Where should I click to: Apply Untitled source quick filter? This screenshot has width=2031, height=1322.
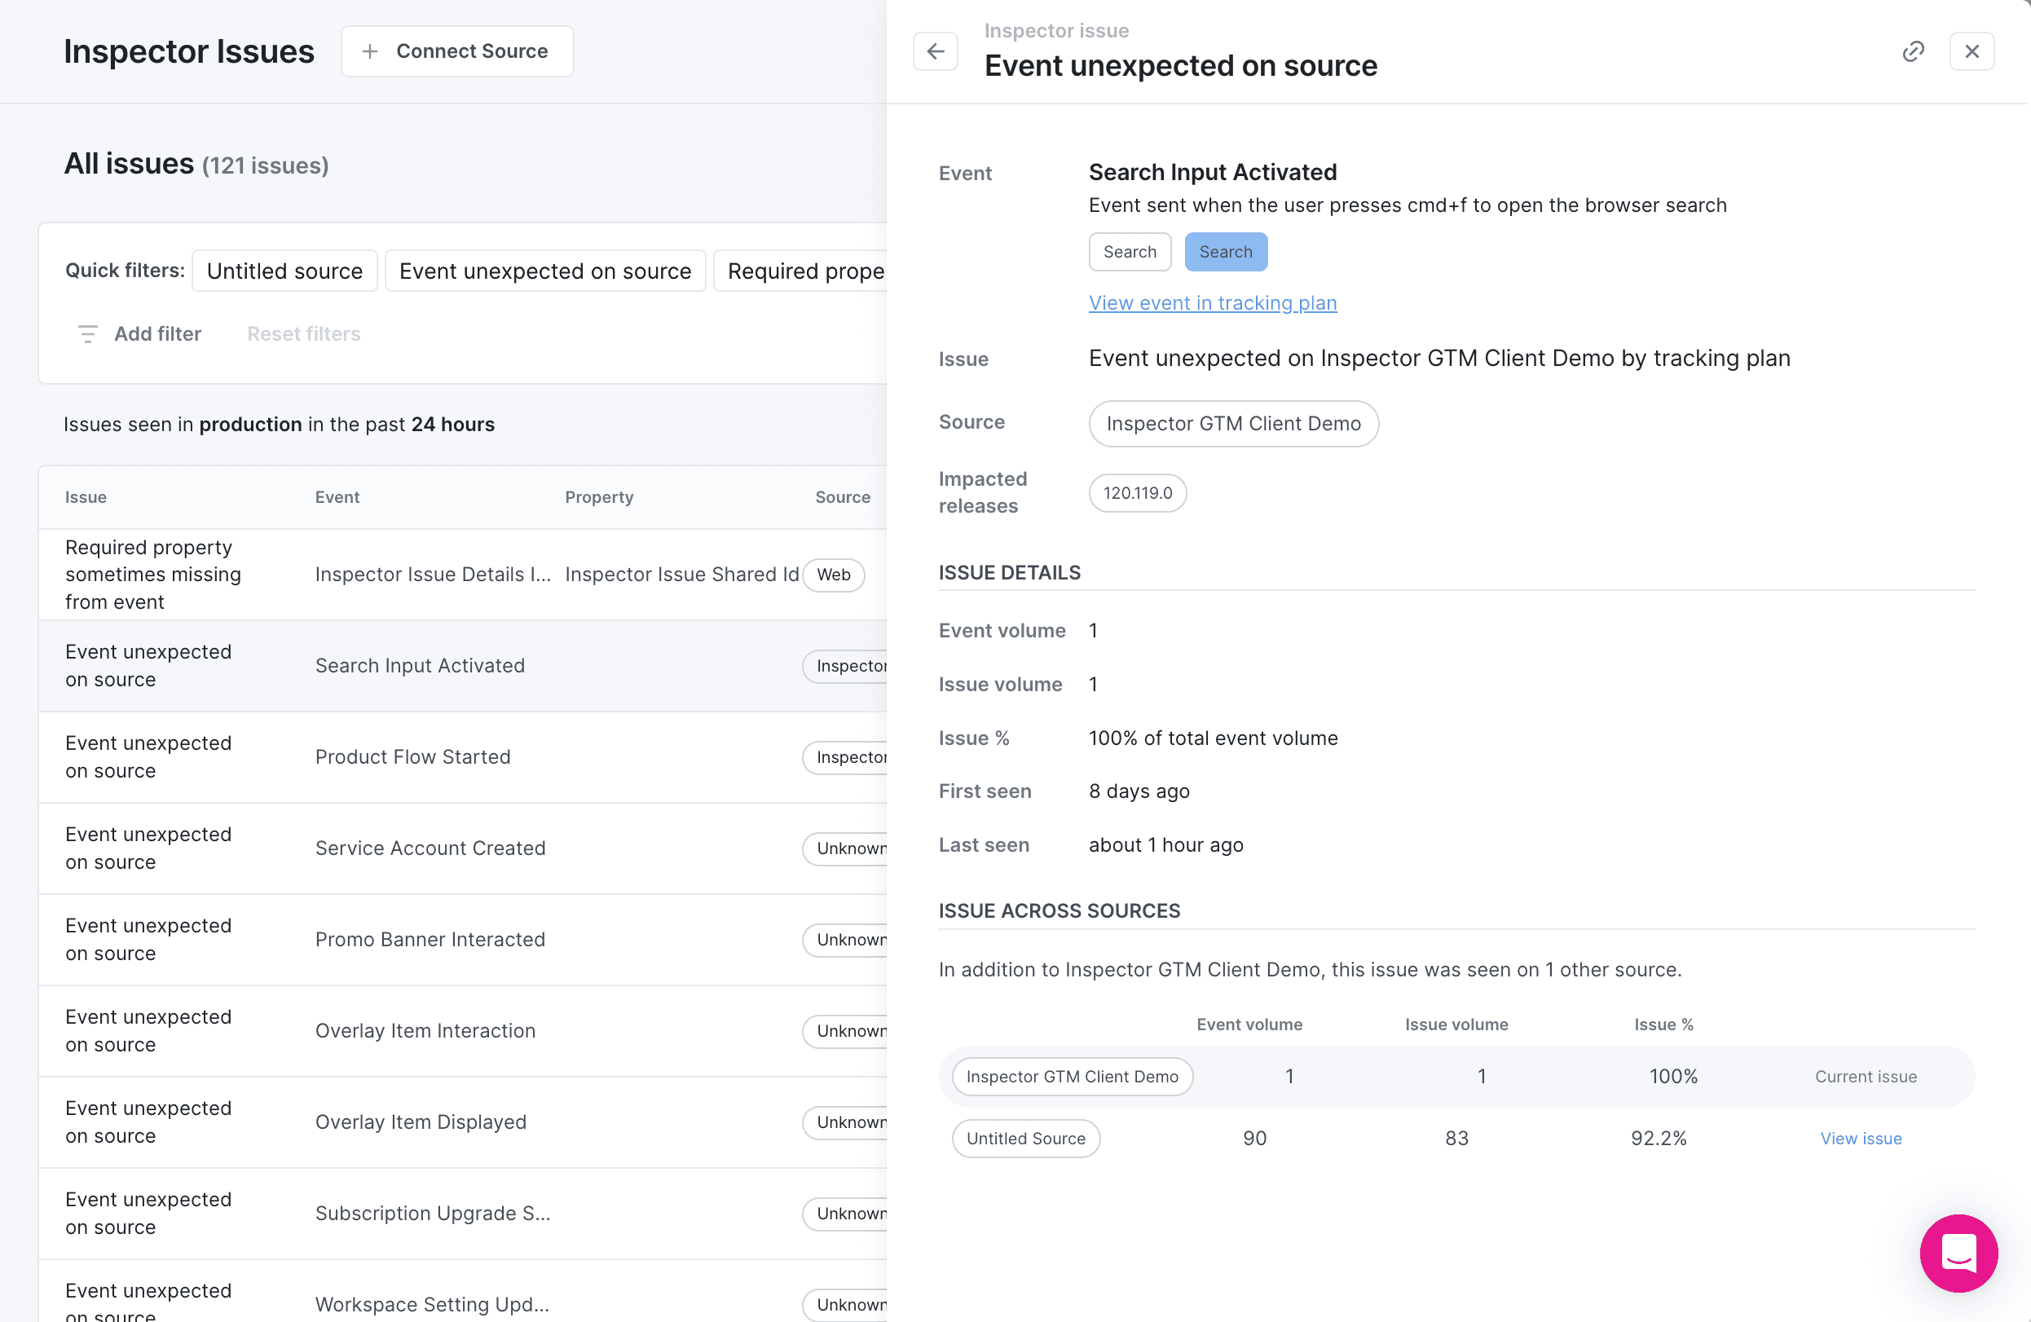[x=284, y=271]
